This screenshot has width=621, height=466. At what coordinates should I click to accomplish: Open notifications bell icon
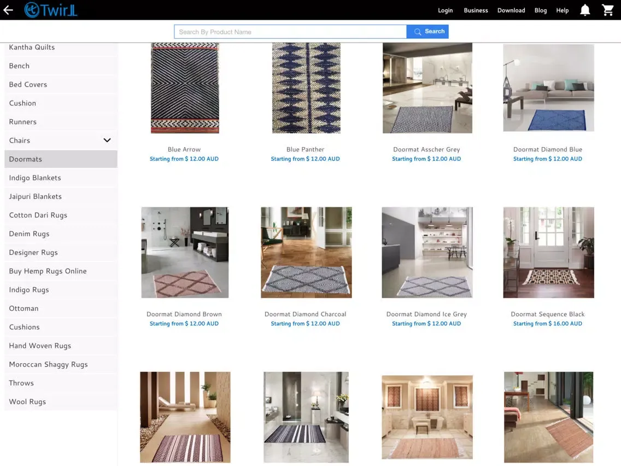coord(585,10)
